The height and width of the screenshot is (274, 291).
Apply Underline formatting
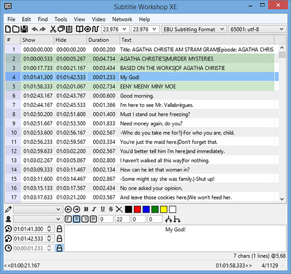click(x=102, y=209)
